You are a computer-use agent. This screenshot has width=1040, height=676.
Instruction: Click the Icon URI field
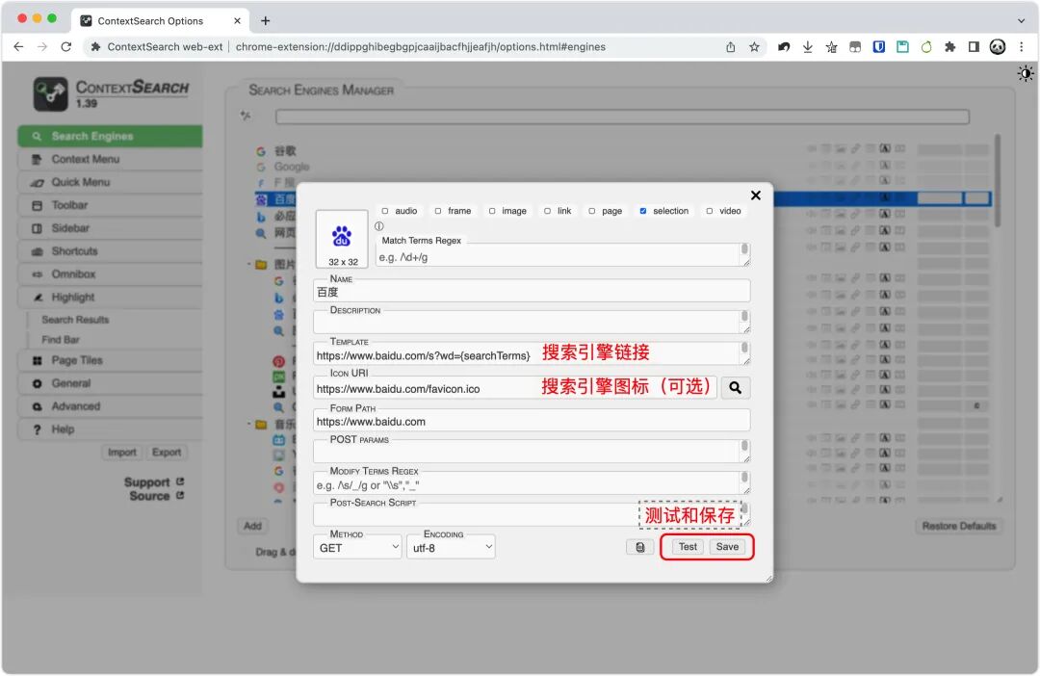coord(514,388)
